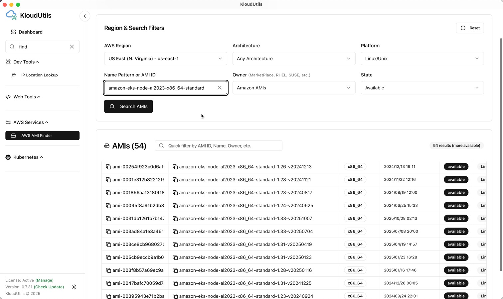Viewport: 503px width, 299px height.
Task: Open IP Location Lookup tool
Action: [x=39, y=75]
